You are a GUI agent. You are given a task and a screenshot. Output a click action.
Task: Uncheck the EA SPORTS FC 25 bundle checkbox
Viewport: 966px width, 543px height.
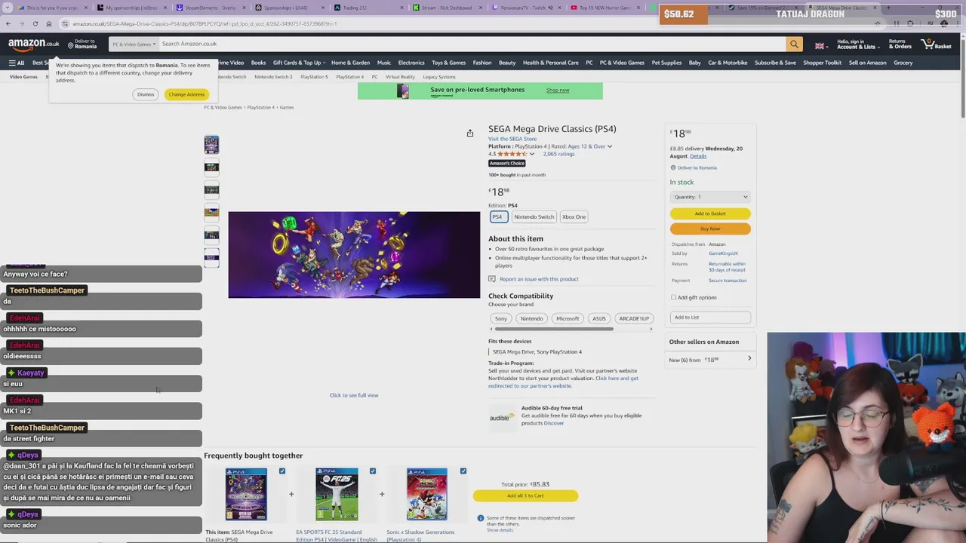click(373, 471)
